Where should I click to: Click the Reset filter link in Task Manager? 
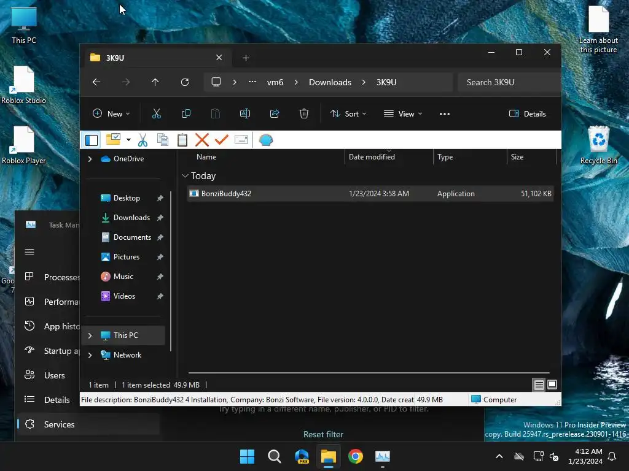click(323, 434)
